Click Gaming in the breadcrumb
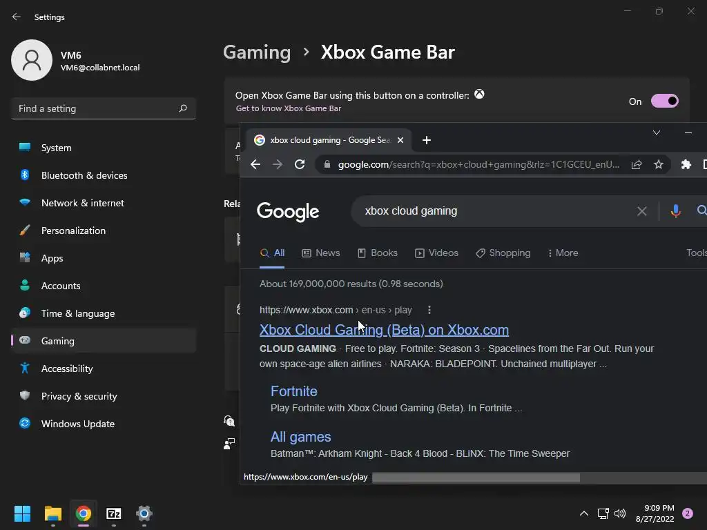Viewport: 707px width, 530px height. 257,52
